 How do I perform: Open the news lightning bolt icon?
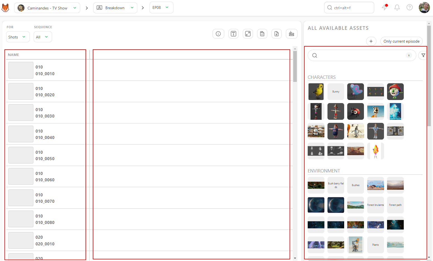tap(385, 8)
